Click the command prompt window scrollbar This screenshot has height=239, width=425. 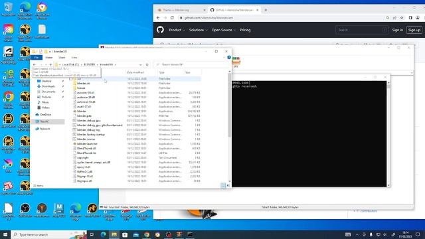(388, 86)
